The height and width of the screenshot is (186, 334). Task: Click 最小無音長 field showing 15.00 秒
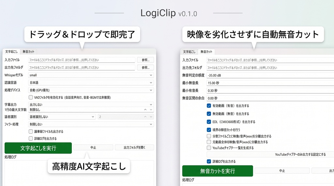click(x=270, y=83)
